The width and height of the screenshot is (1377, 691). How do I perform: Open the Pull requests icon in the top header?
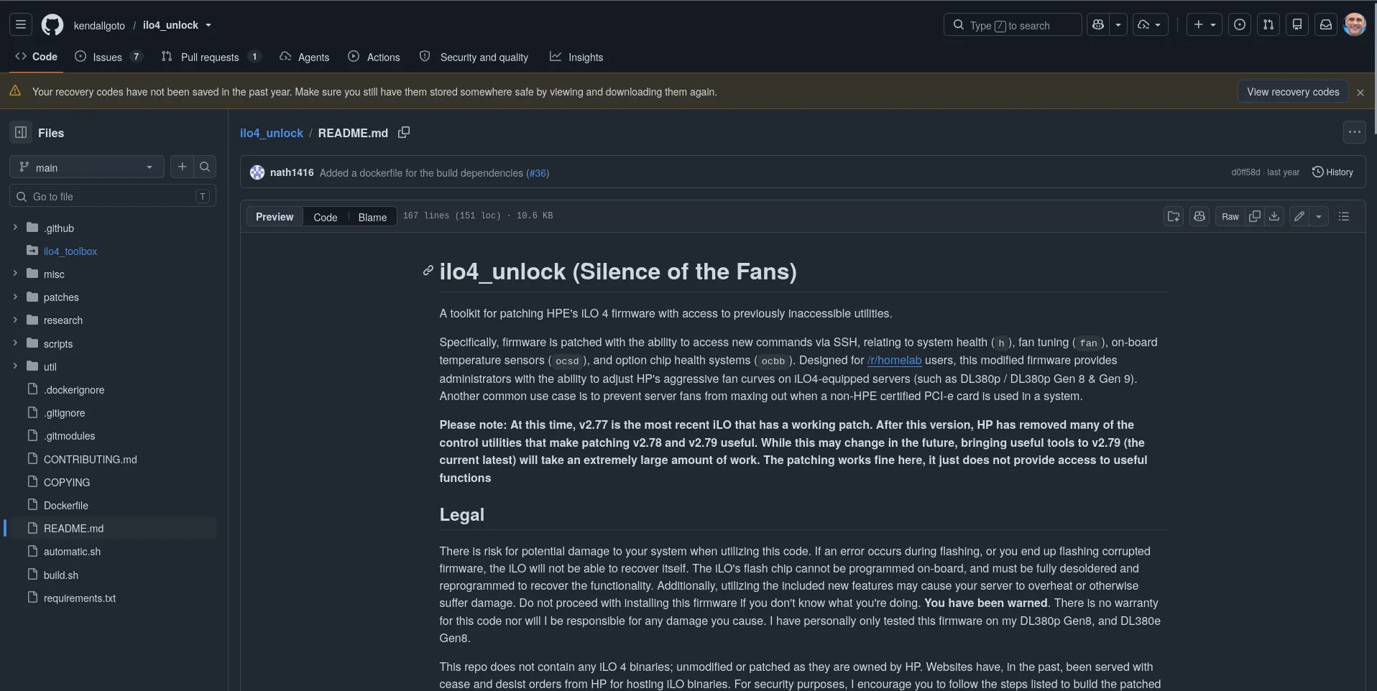pos(1268,24)
